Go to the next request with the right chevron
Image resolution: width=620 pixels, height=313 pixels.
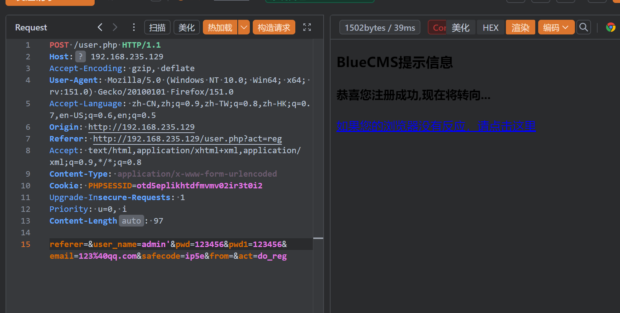pos(115,27)
